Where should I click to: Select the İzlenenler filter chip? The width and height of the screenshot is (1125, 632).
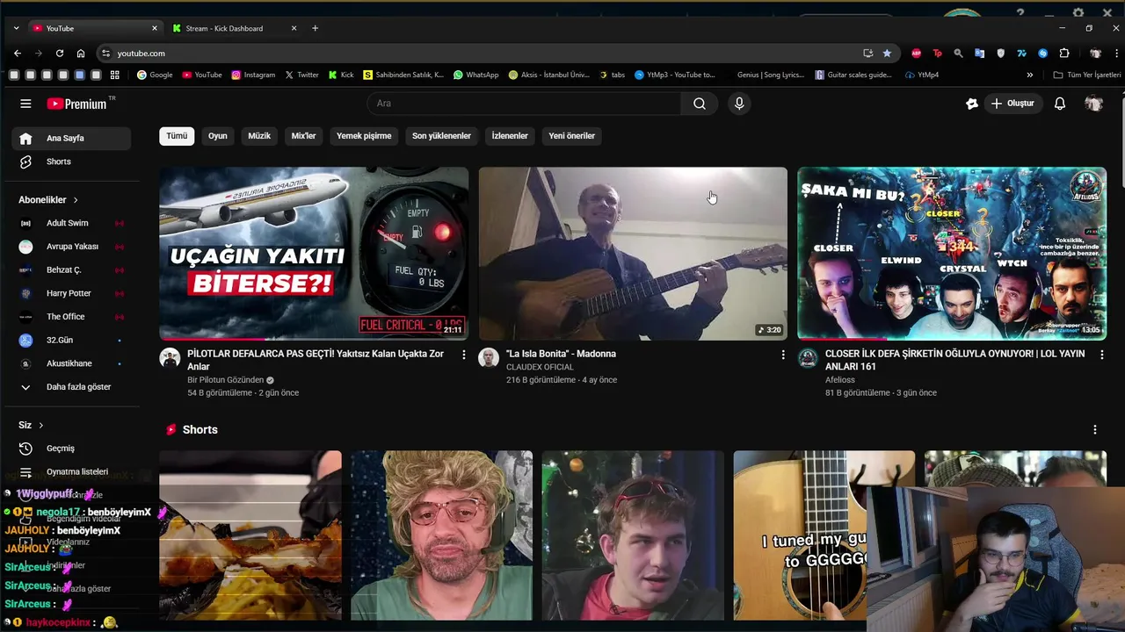click(510, 136)
